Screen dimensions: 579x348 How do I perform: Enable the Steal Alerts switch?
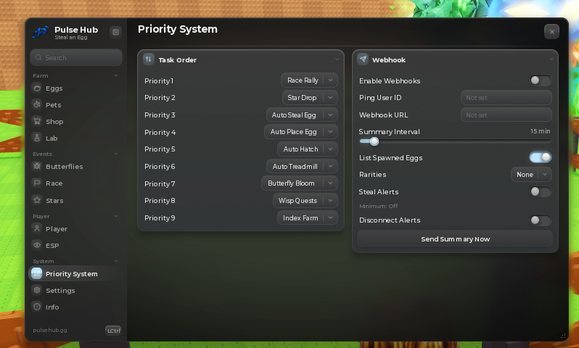[541, 191]
